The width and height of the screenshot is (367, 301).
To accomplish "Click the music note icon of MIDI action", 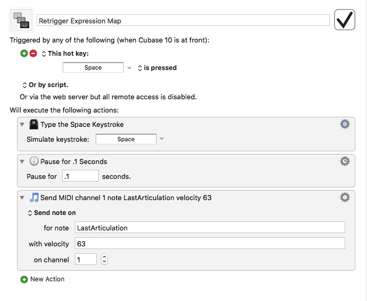I will (x=34, y=197).
